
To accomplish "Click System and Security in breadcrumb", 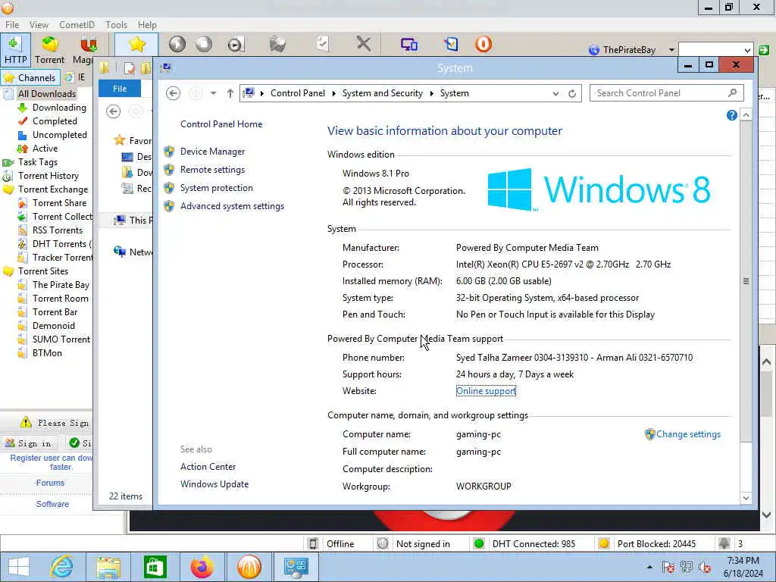I will (383, 93).
